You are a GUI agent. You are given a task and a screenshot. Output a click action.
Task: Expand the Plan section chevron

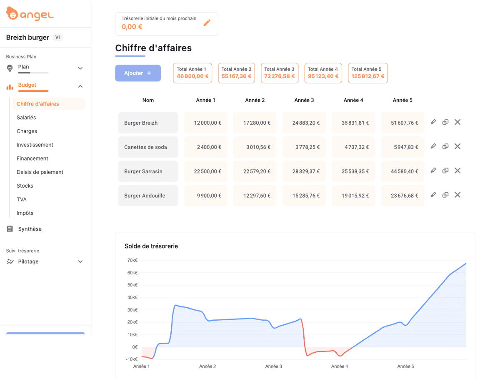(x=80, y=68)
